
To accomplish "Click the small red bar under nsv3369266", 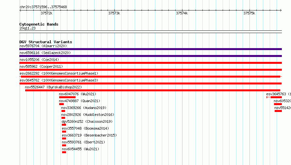I will (63, 111).
